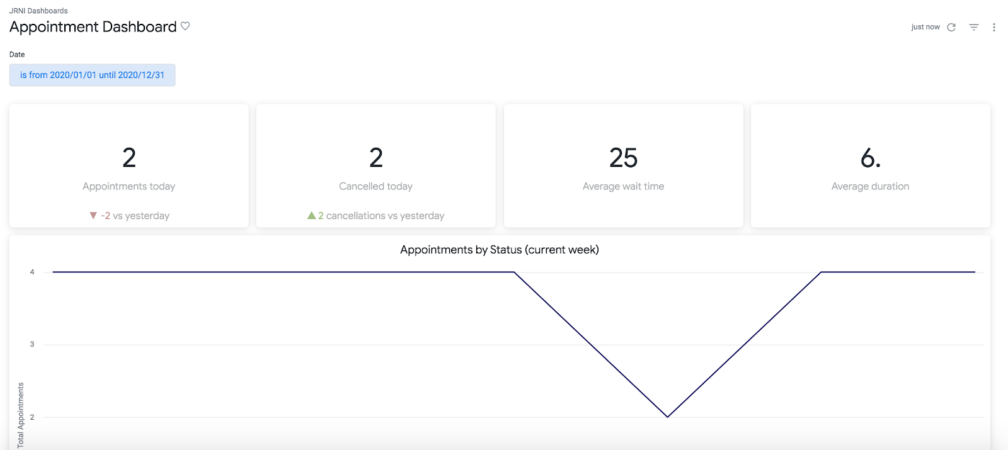Click the Appointment Dashboard title
The height and width of the screenshot is (450, 1008).
[93, 26]
